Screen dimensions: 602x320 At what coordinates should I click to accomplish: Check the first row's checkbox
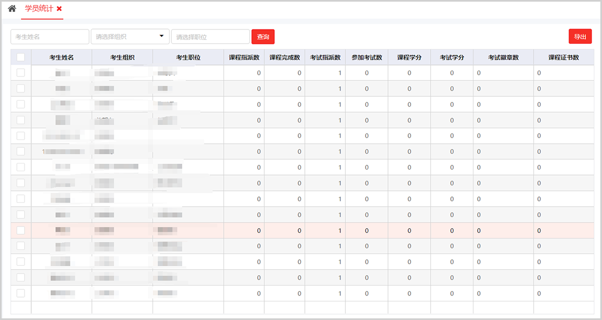pos(21,73)
